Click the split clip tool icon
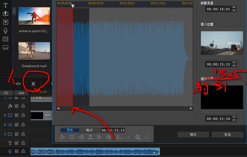247x157 pixels. [18, 84]
